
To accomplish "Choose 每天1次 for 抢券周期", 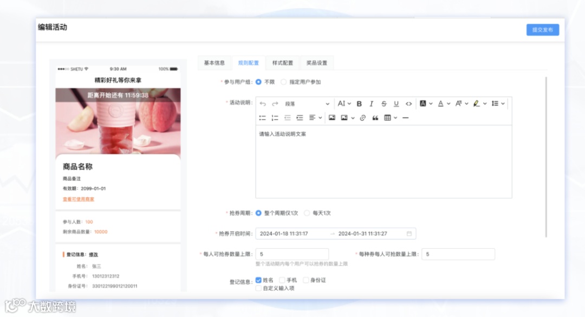I will click(x=307, y=213).
